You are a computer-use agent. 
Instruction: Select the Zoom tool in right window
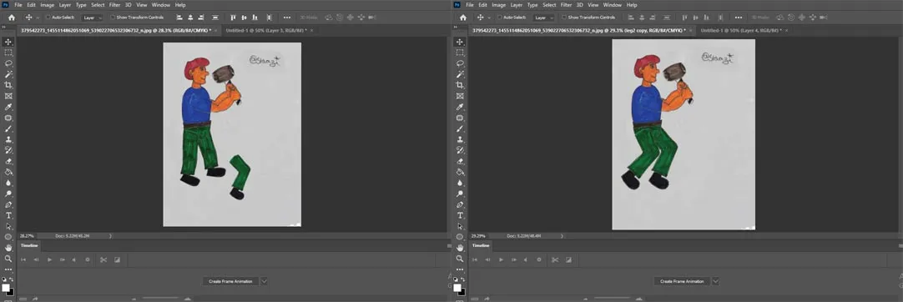pos(460,259)
